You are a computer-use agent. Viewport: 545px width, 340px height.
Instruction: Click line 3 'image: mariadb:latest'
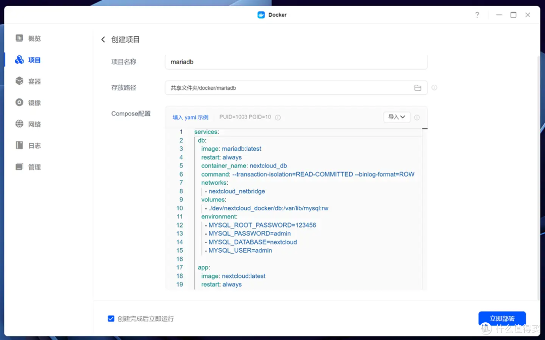click(x=231, y=149)
